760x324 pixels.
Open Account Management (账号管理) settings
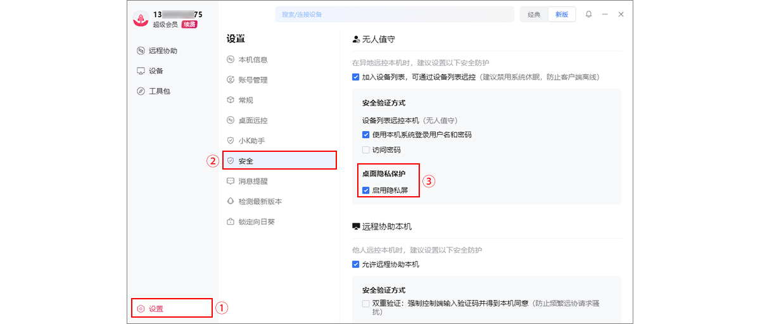tap(253, 80)
